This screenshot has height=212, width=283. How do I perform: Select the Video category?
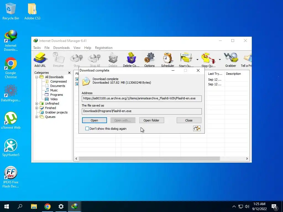(54, 99)
